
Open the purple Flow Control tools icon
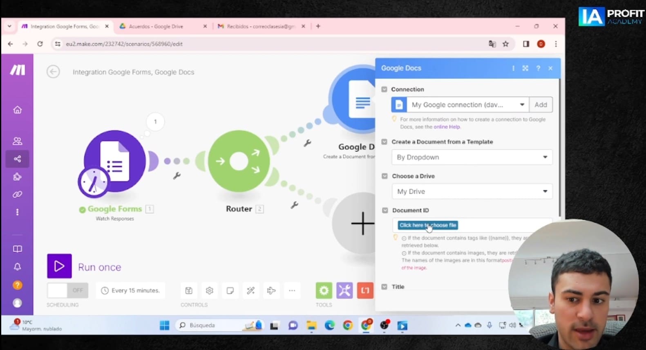point(344,290)
